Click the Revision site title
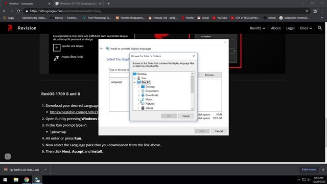This screenshot has height=184, width=327. (x=27, y=28)
